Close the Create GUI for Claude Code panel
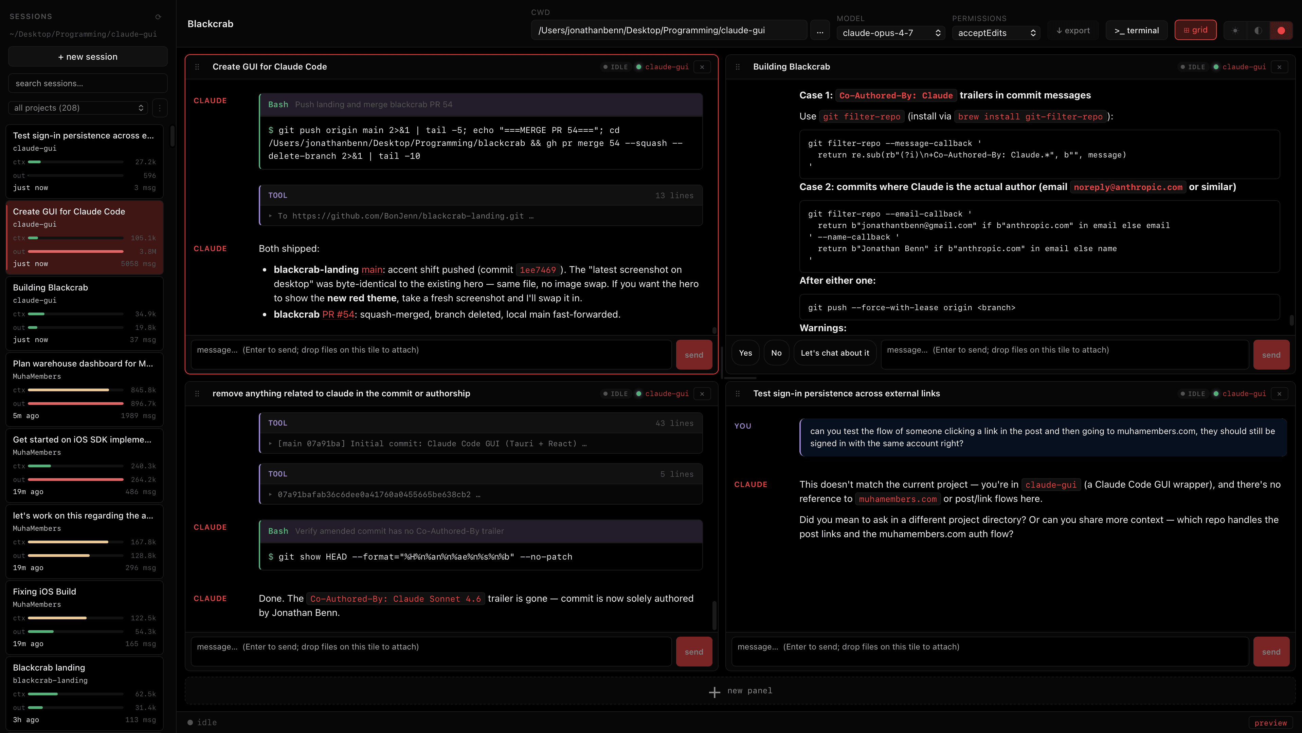 coord(702,67)
